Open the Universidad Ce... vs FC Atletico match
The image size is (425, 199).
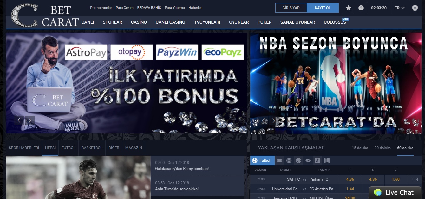[304, 189]
